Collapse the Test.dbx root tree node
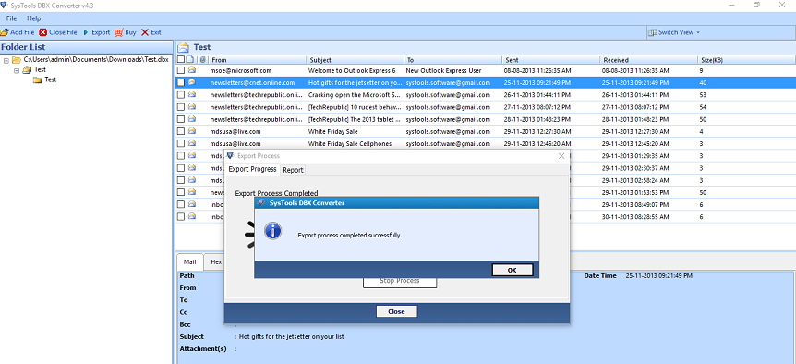 click(x=6, y=60)
